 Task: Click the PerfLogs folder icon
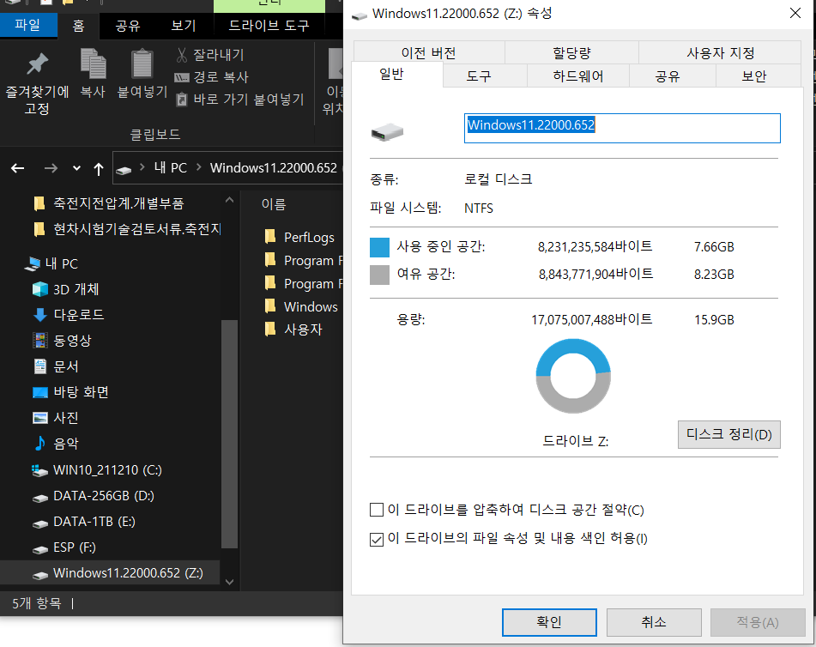(270, 237)
